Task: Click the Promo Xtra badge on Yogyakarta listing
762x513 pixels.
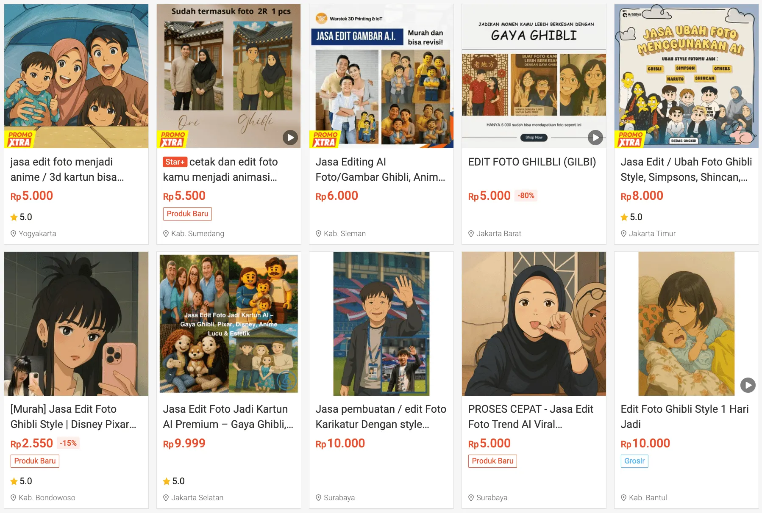Action: click(19, 139)
